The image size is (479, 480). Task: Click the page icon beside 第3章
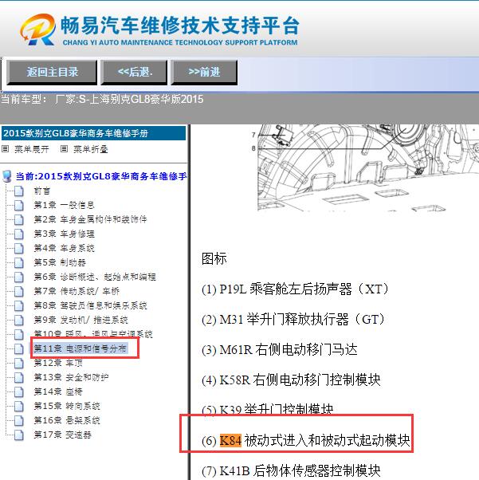[x=19, y=234]
